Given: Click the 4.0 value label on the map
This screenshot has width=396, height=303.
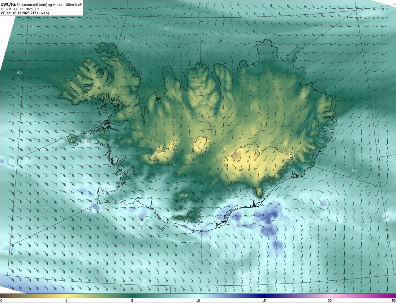Looking at the screenshot, I should (x=184, y=195).
